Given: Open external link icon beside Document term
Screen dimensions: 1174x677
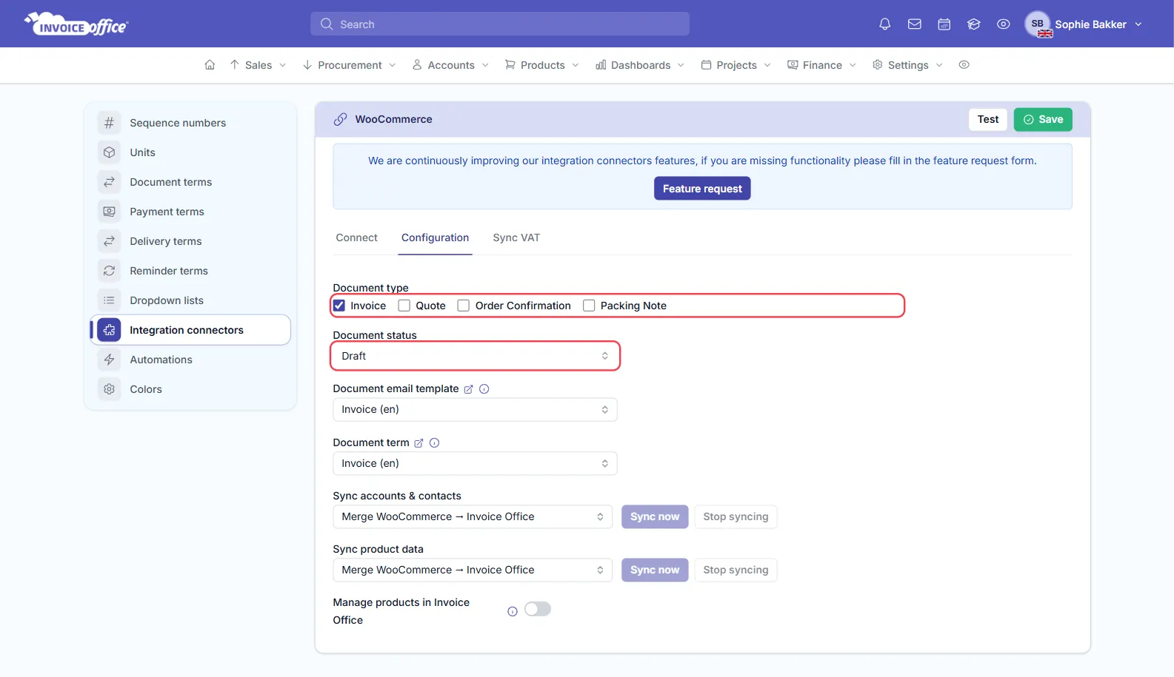Looking at the screenshot, I should (x=418, y=443).
